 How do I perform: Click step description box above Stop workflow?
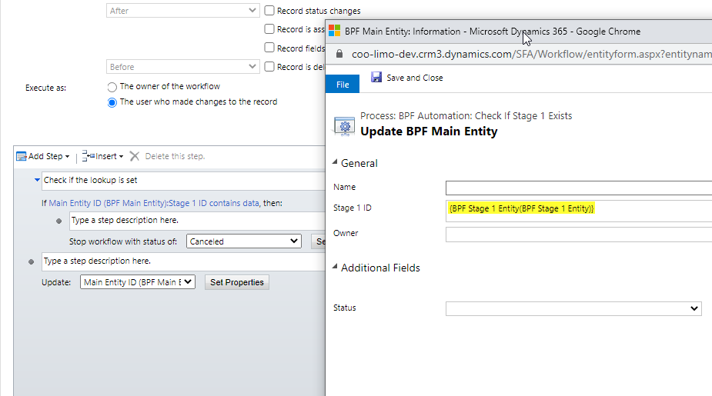pos(197,221)
